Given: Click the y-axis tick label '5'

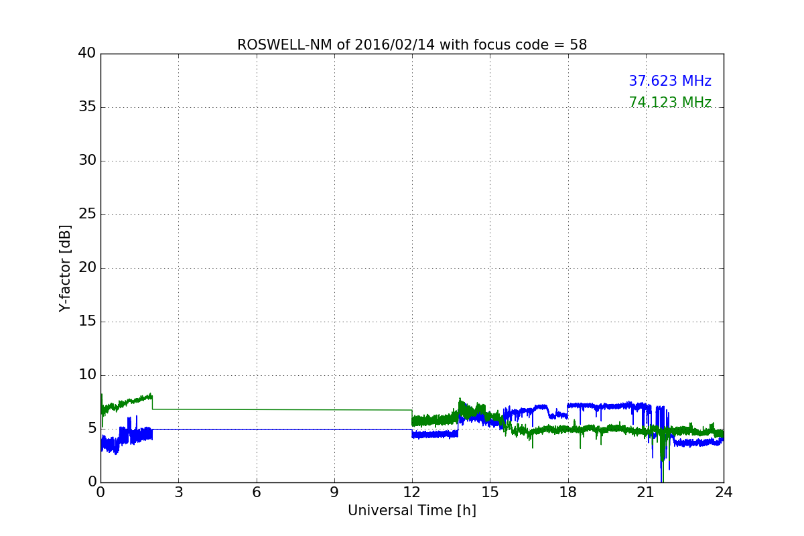Looking at the screenshot, I should 92,429.
